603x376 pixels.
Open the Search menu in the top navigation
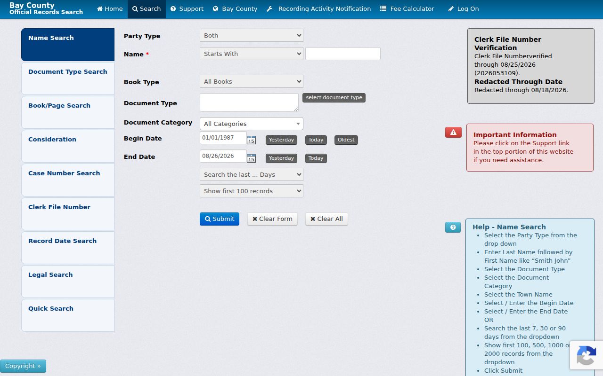tap(147, 9)
